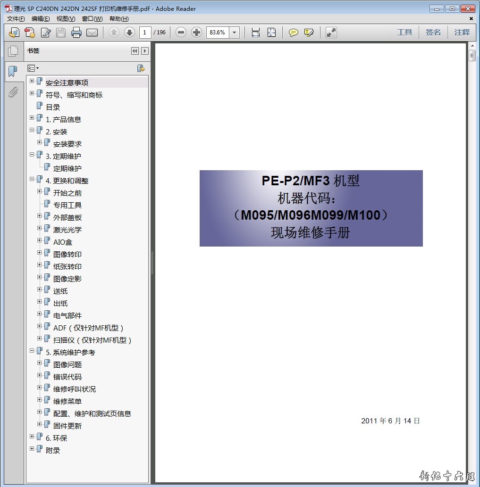The image size is (480, 487).
Task: Select the 错误代码 bookmark
Action: (x=67, y=377)
